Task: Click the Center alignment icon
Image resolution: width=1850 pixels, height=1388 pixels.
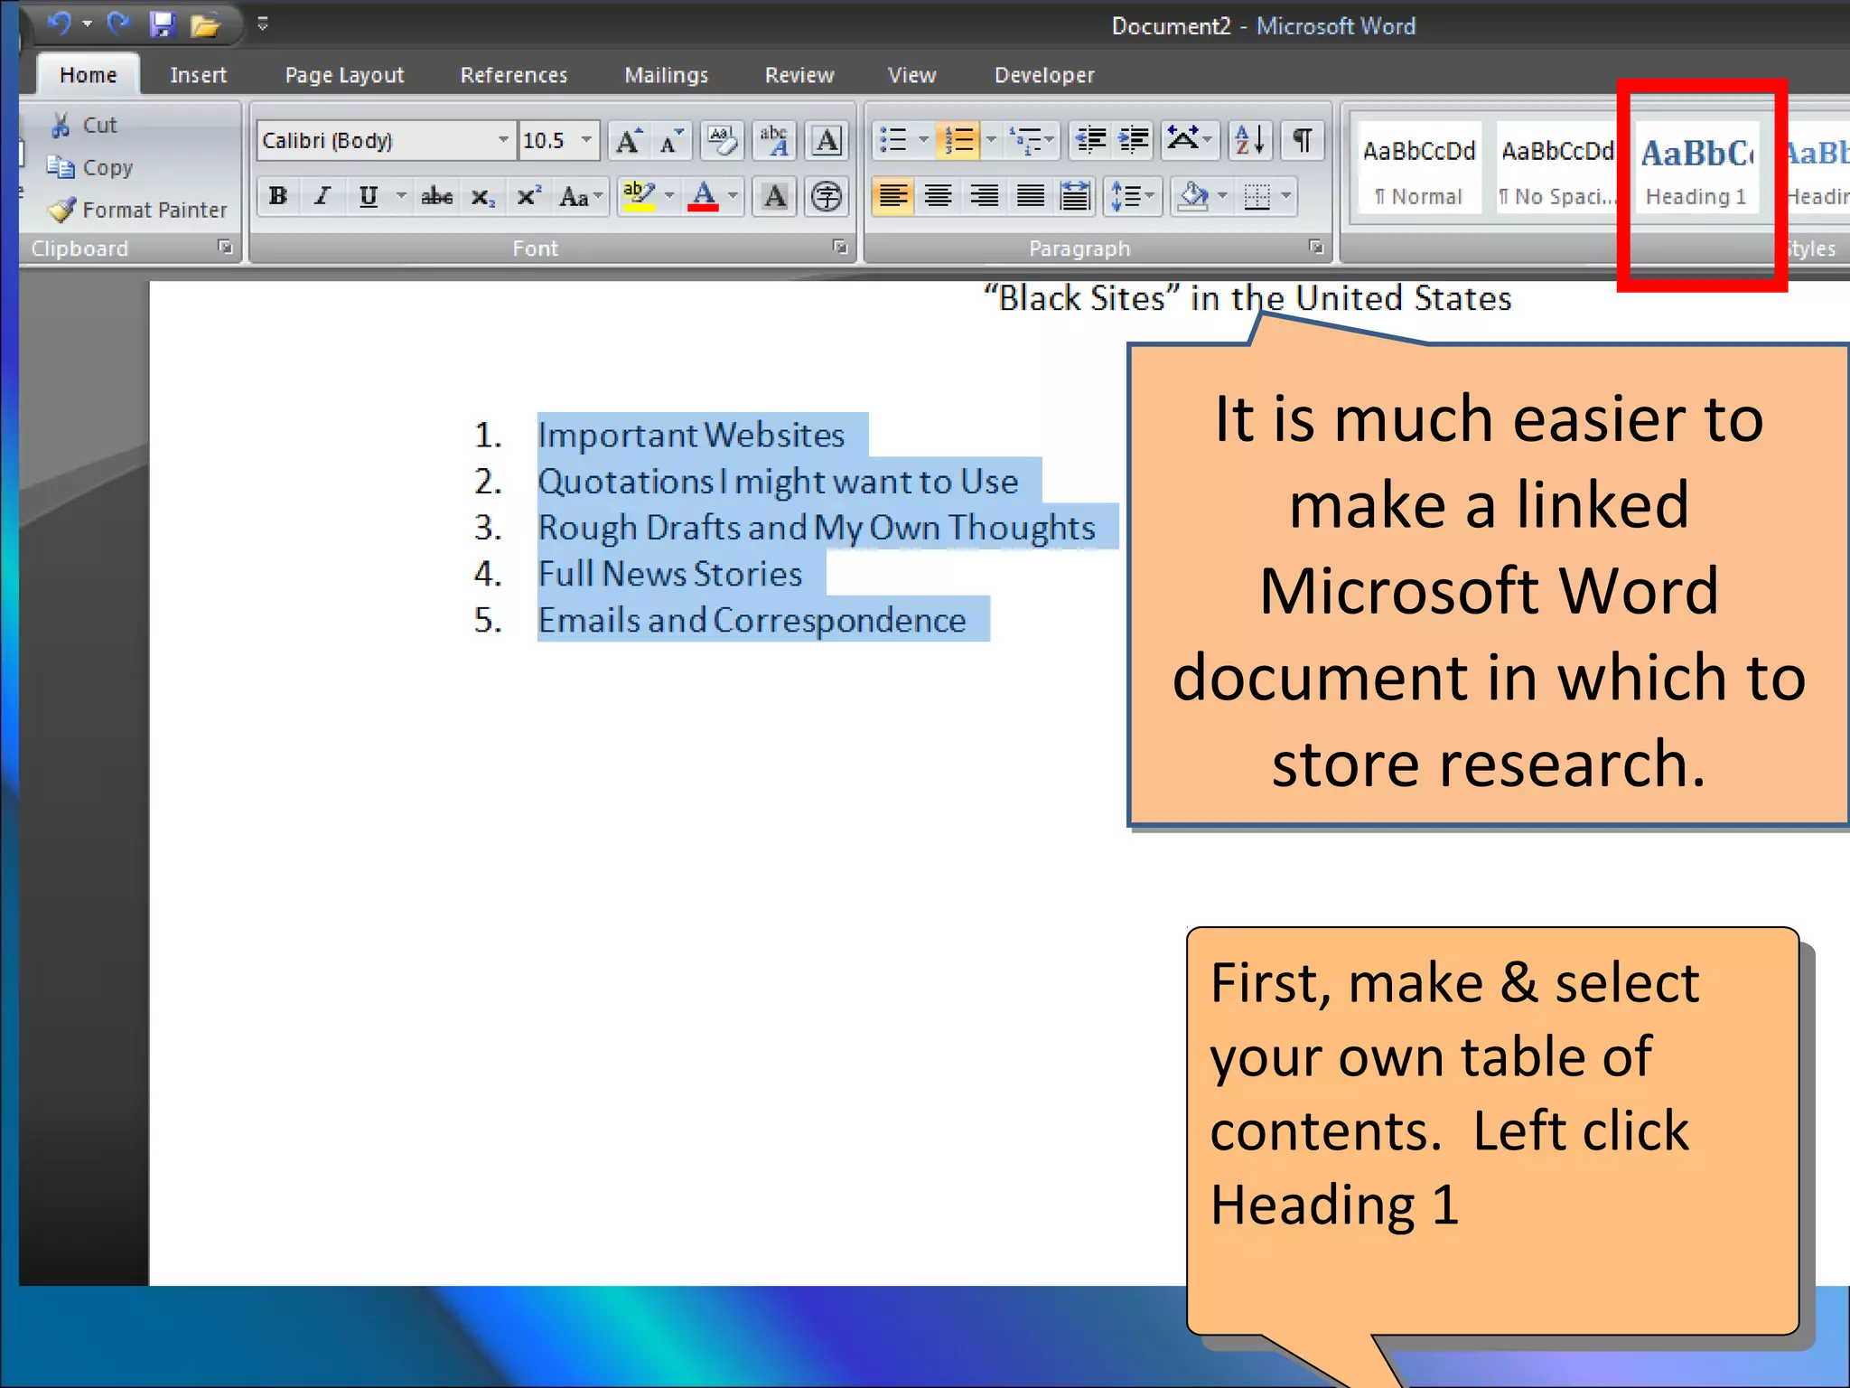Action: click(939, 196)
